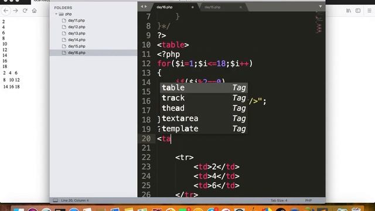Click line number 20 in the gutter
The image size is (375, 211).
click(146, 139)
